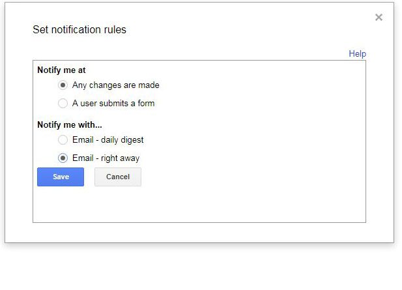402x290 pixels.
Task: Click the 'Notify me at' heading
Action: [61, 70]
